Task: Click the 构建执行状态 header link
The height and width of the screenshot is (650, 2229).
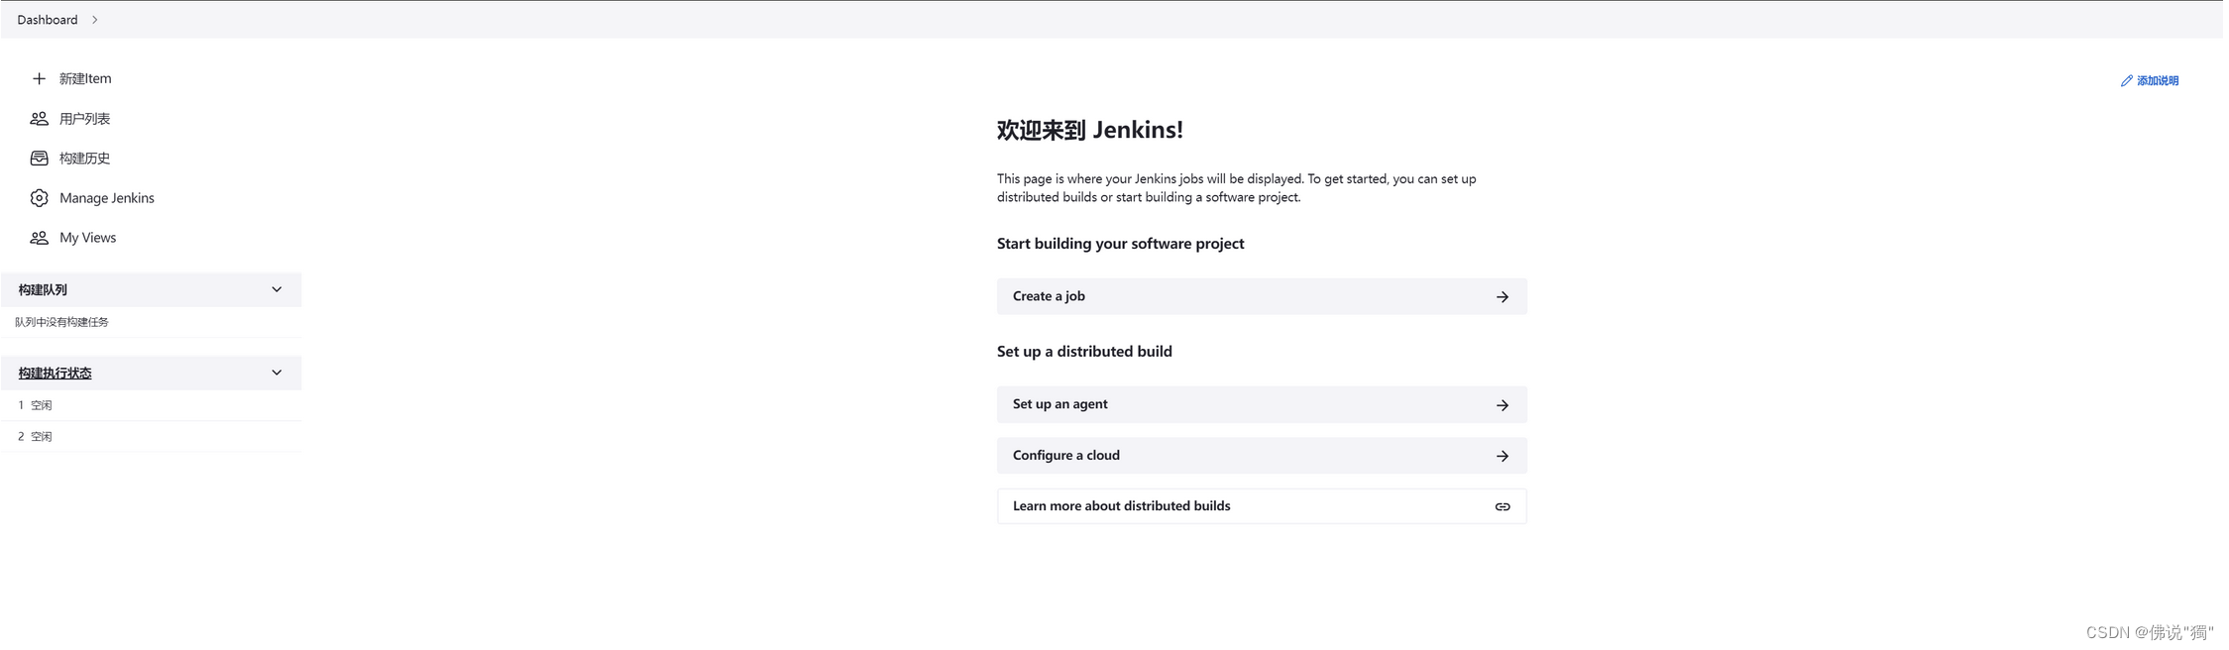Action: (x=55, y=374)
